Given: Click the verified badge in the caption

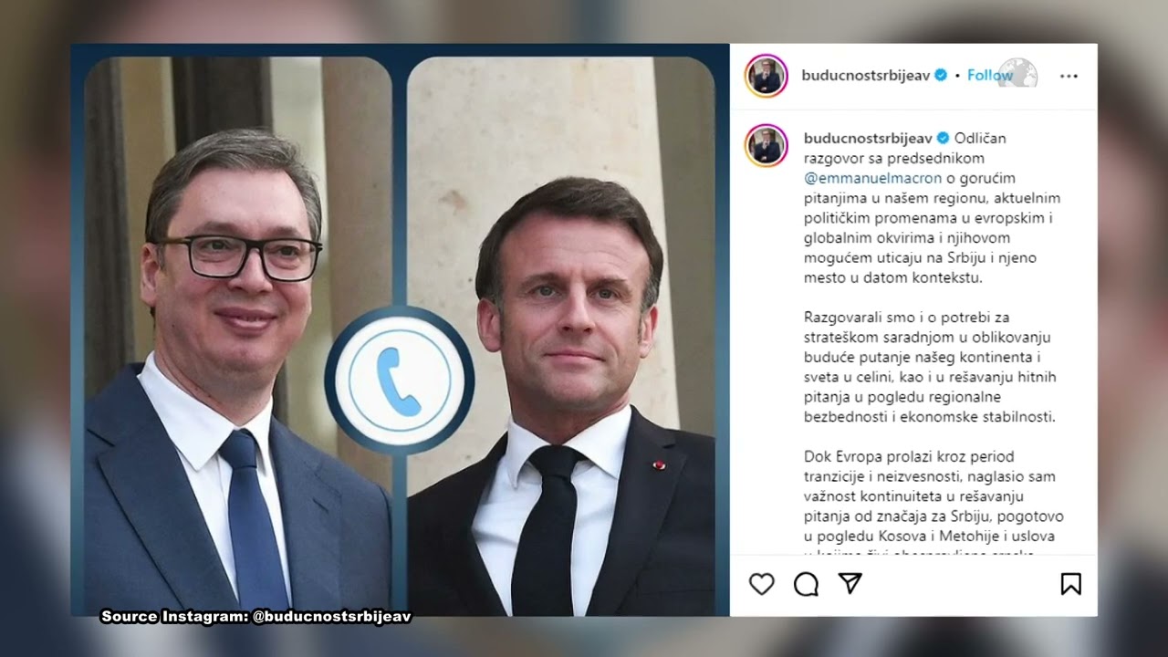Looking at the screenshot, I should [x=943, y=139].
